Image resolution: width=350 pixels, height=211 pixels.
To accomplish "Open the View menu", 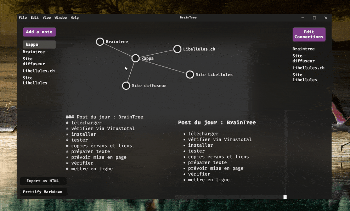I will (47, 18).
